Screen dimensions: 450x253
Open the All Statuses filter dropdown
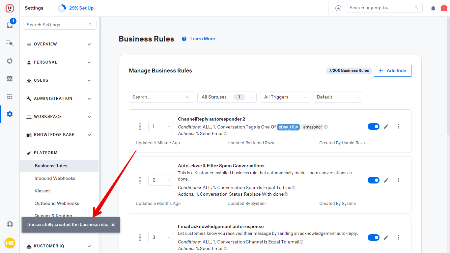[x=227, y=97]
